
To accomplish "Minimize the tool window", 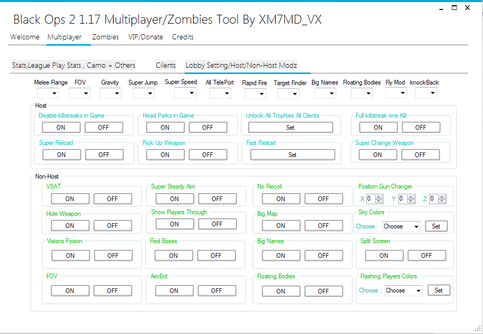I will coord(441,8).
